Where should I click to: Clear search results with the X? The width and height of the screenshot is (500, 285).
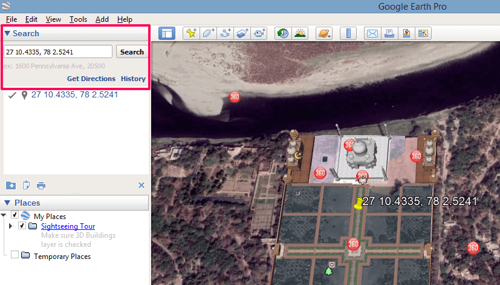tap(141, 185)
